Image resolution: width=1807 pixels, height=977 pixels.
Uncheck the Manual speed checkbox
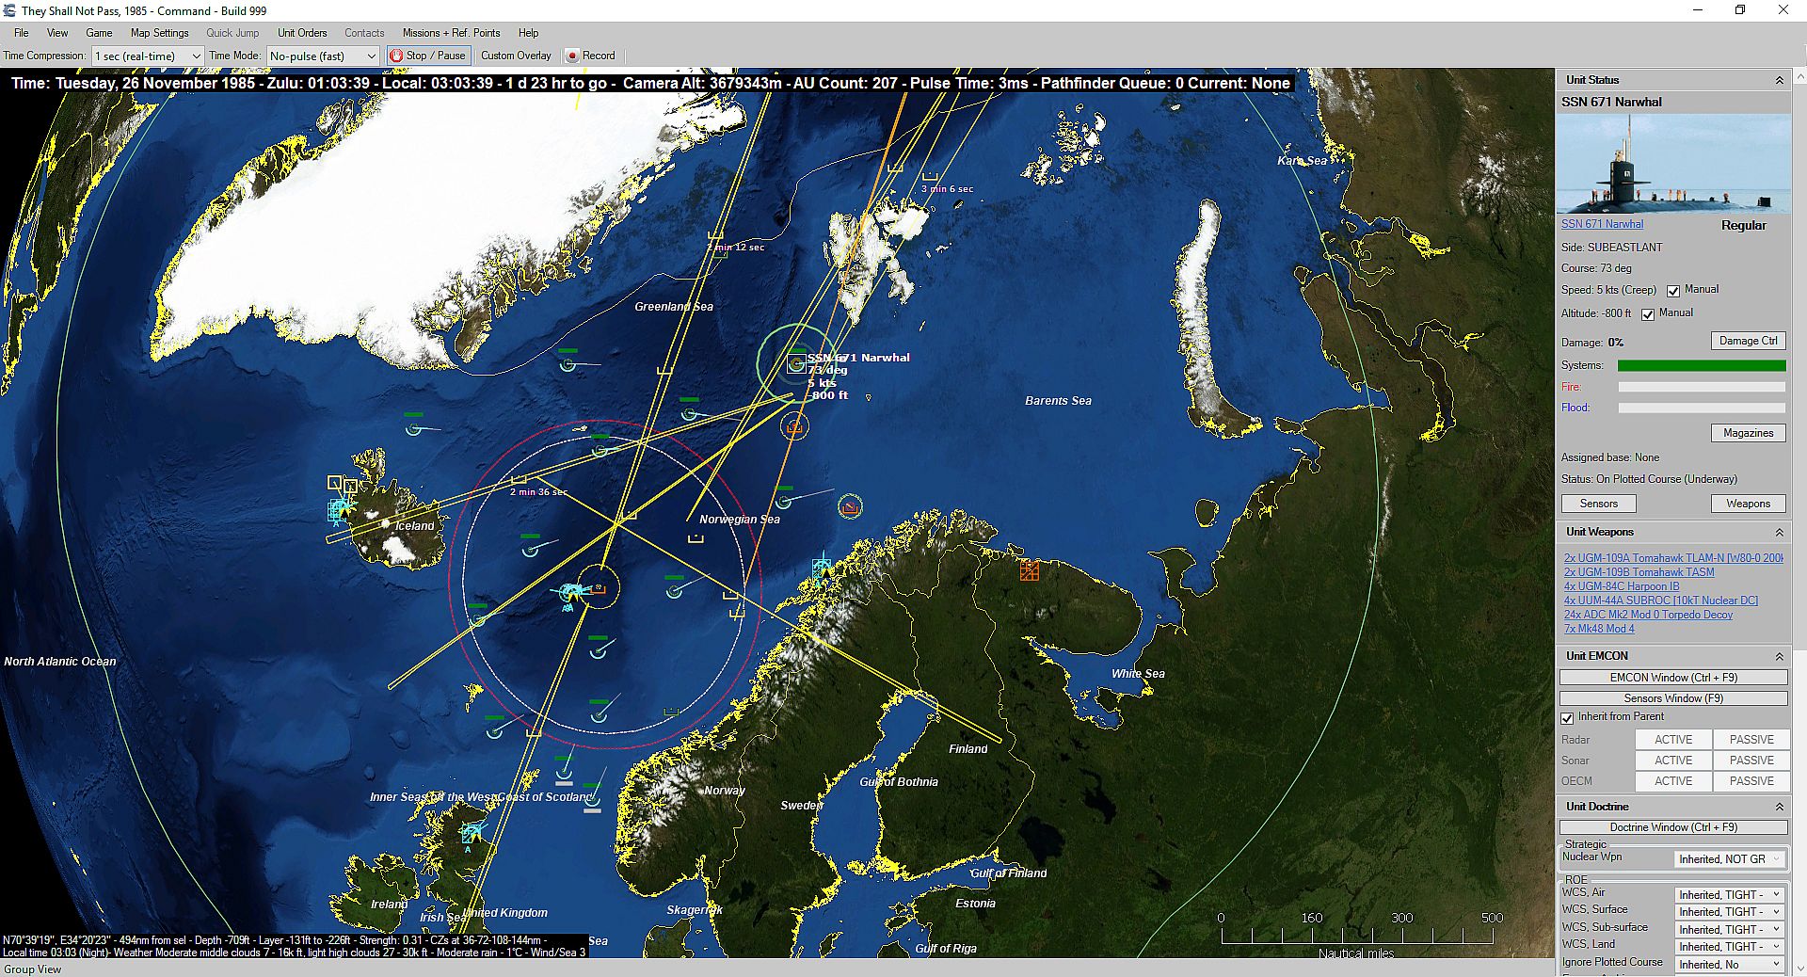(x=1673, y=291)
